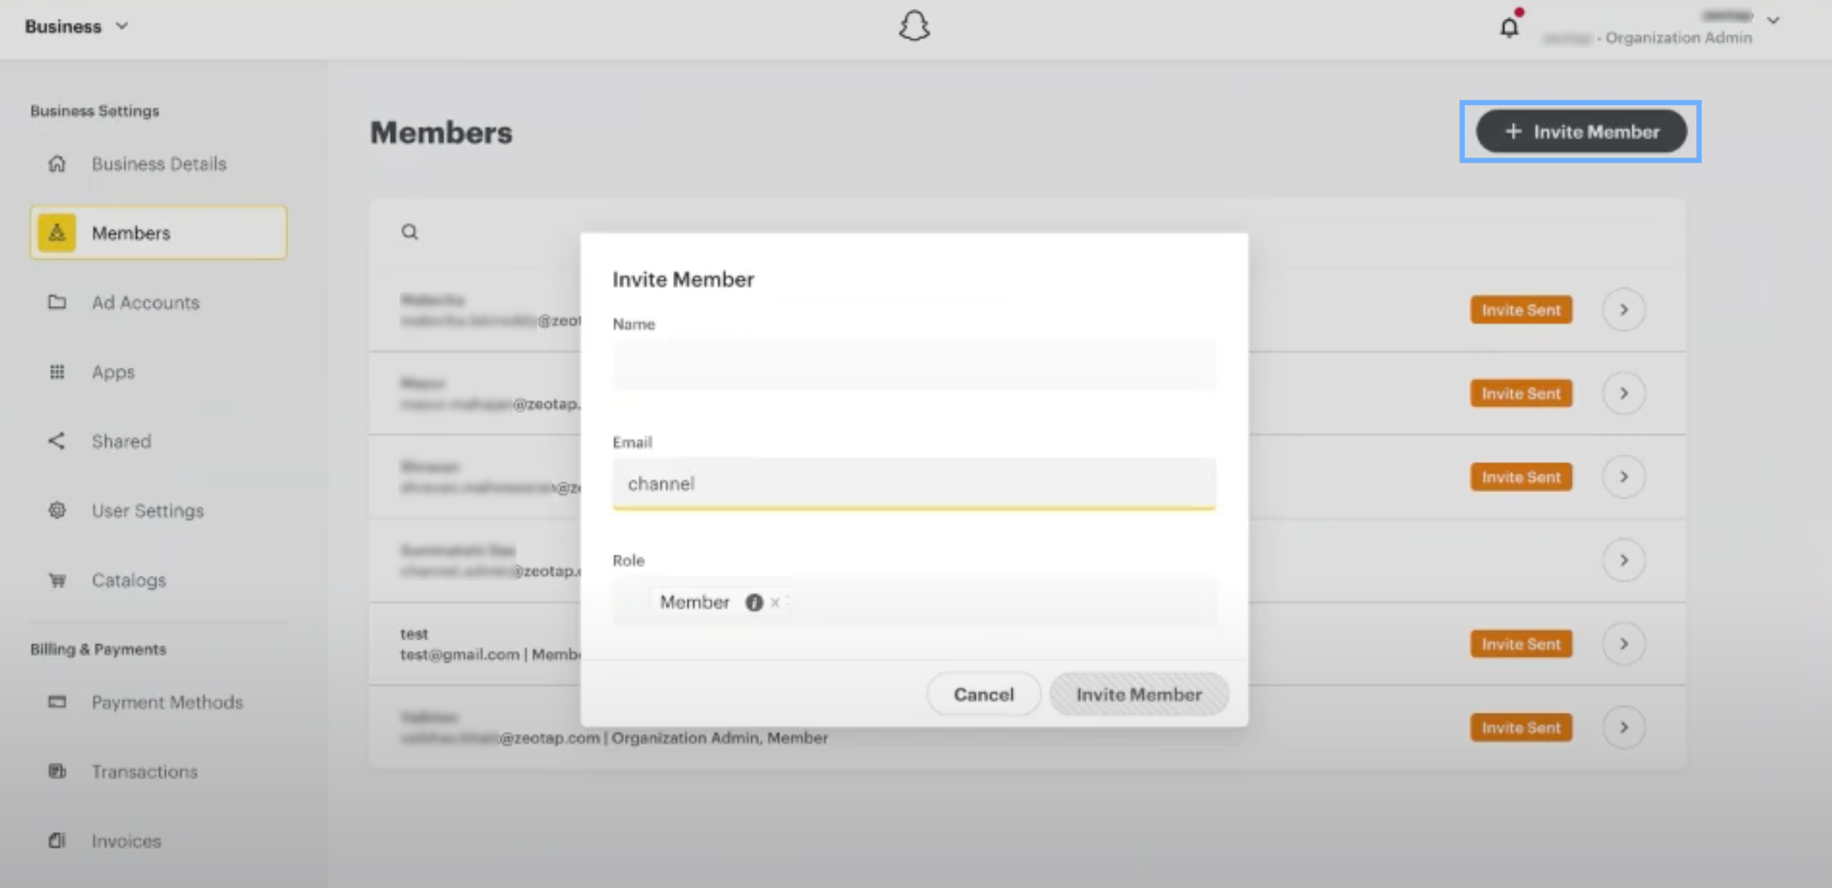Click the Apps grid icon in sidebar

57,372
